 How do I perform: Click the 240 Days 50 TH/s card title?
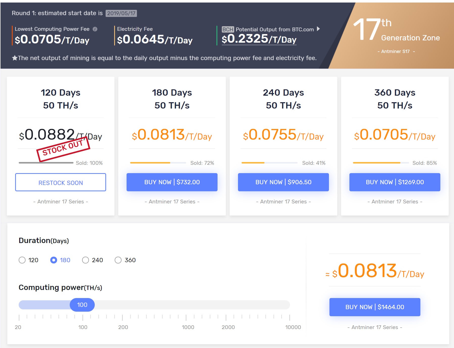coord(283,99)
